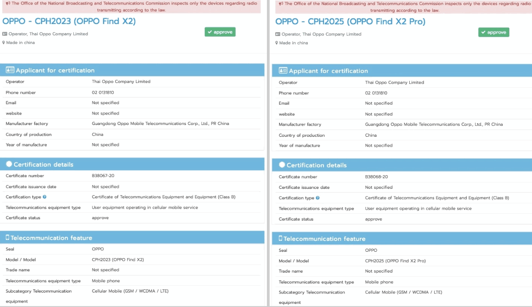Click right Operator value Thai Oppo Company Limited
Viewport: 532px width, 307px height.
(x=395, y=82)
